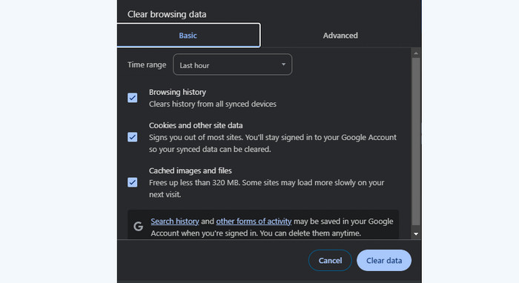Open the Search history link
The height and width of the screenshot is (283, 519).
tap(175, 222)
